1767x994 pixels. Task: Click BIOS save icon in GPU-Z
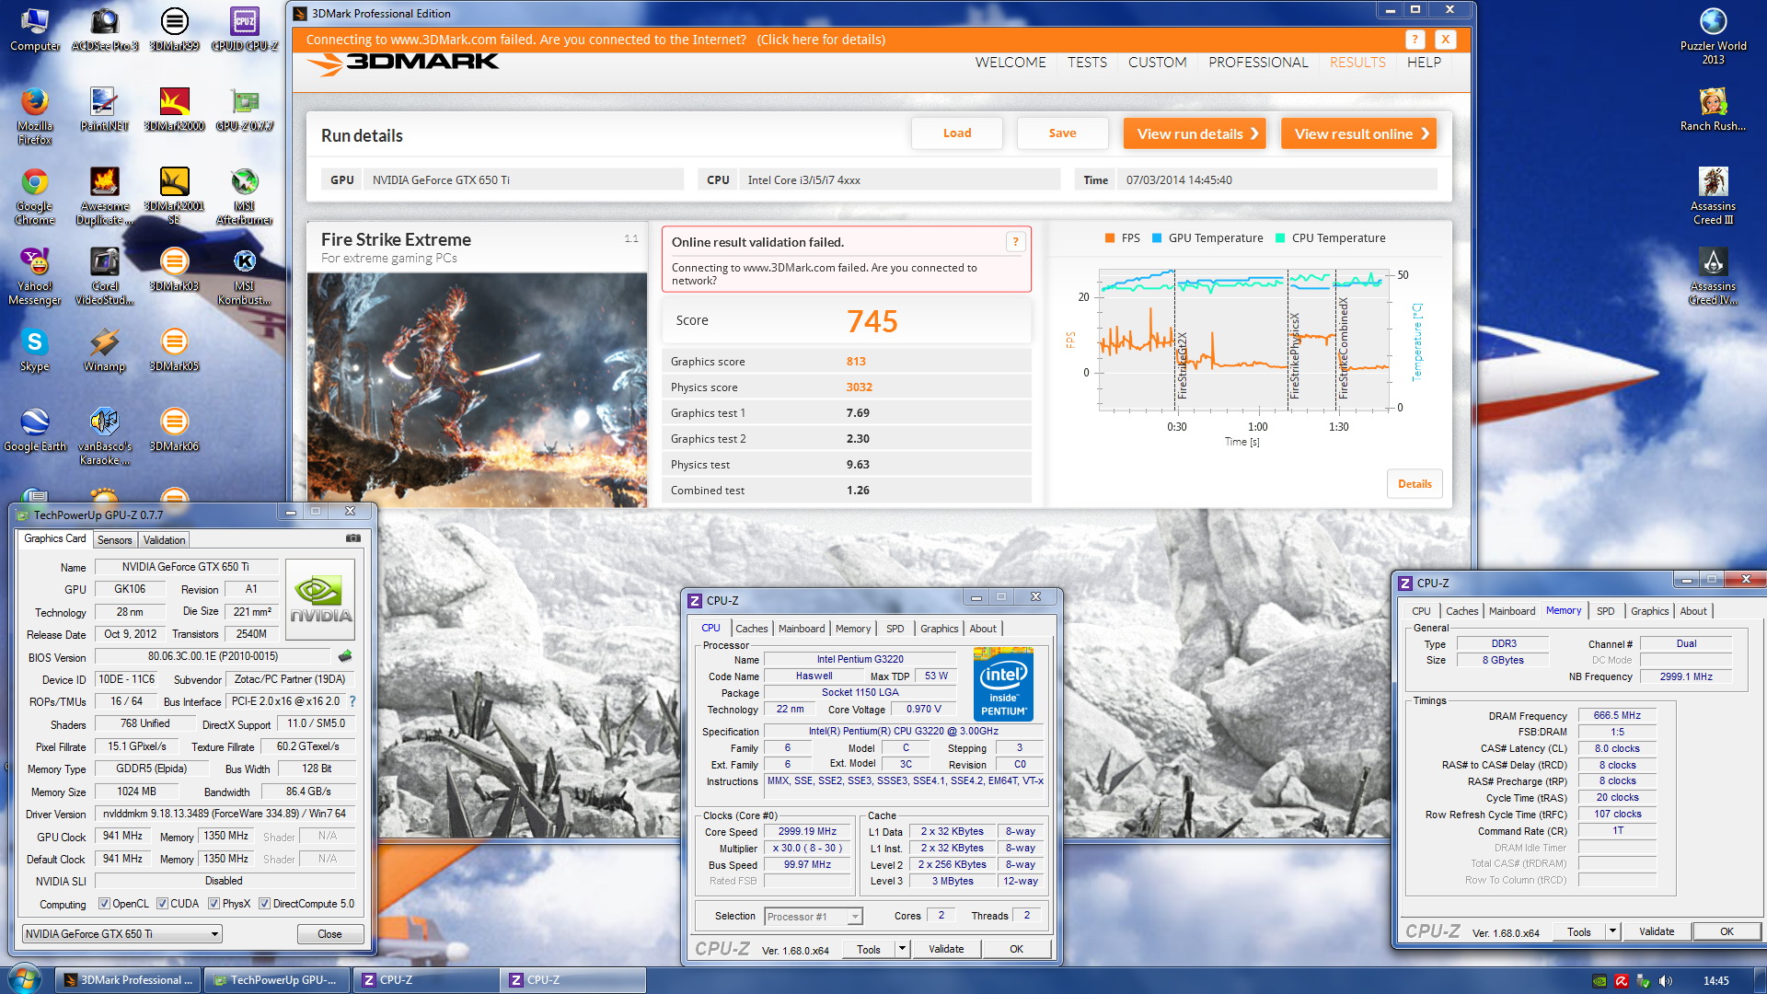(345, 656)
